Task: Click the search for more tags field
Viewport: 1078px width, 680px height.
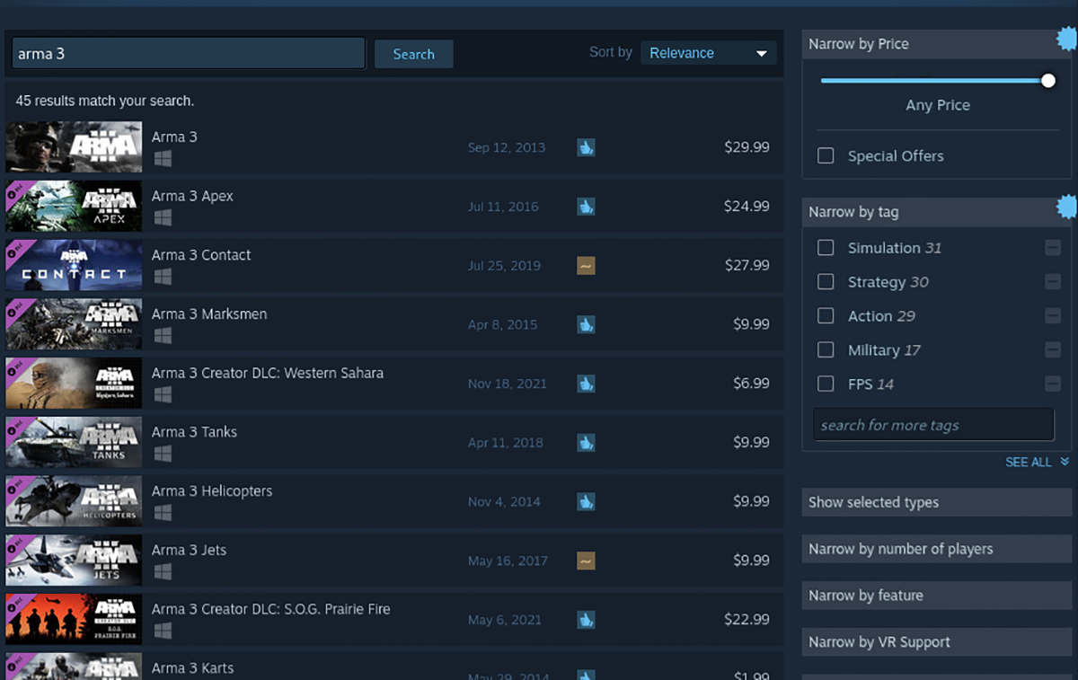Action: [x=933, y=425]
